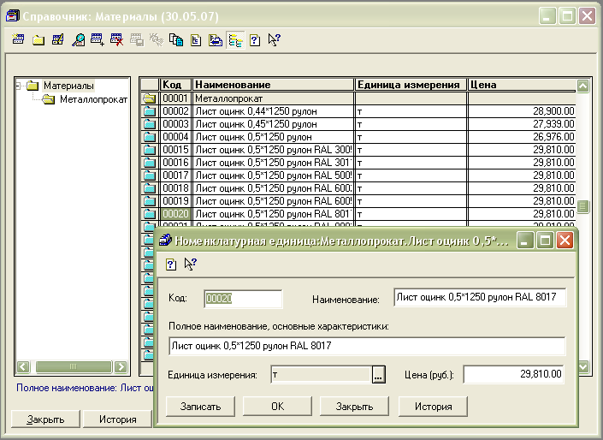Click the question-mark Help icon in the dialog
This screenshot has width=603, height=440.
170,264
